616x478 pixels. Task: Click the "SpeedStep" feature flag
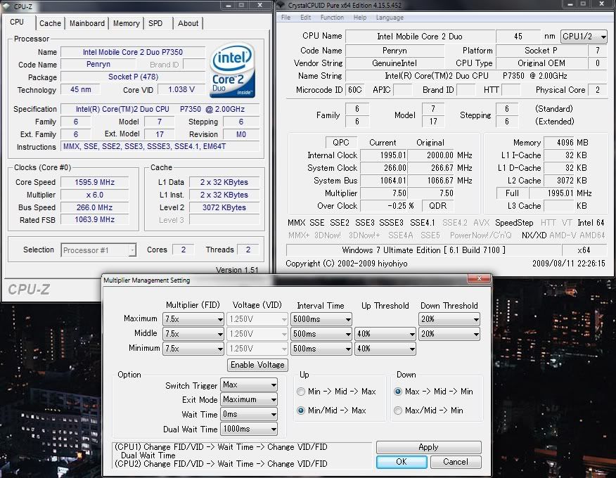coord(514,223)
